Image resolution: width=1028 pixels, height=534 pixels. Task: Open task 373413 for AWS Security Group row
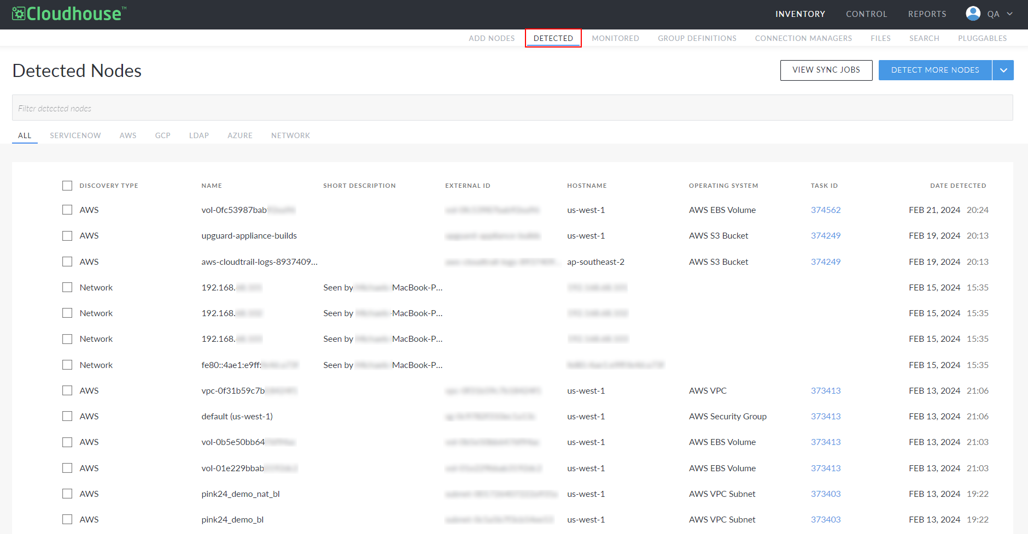click(x=826, y=416)
